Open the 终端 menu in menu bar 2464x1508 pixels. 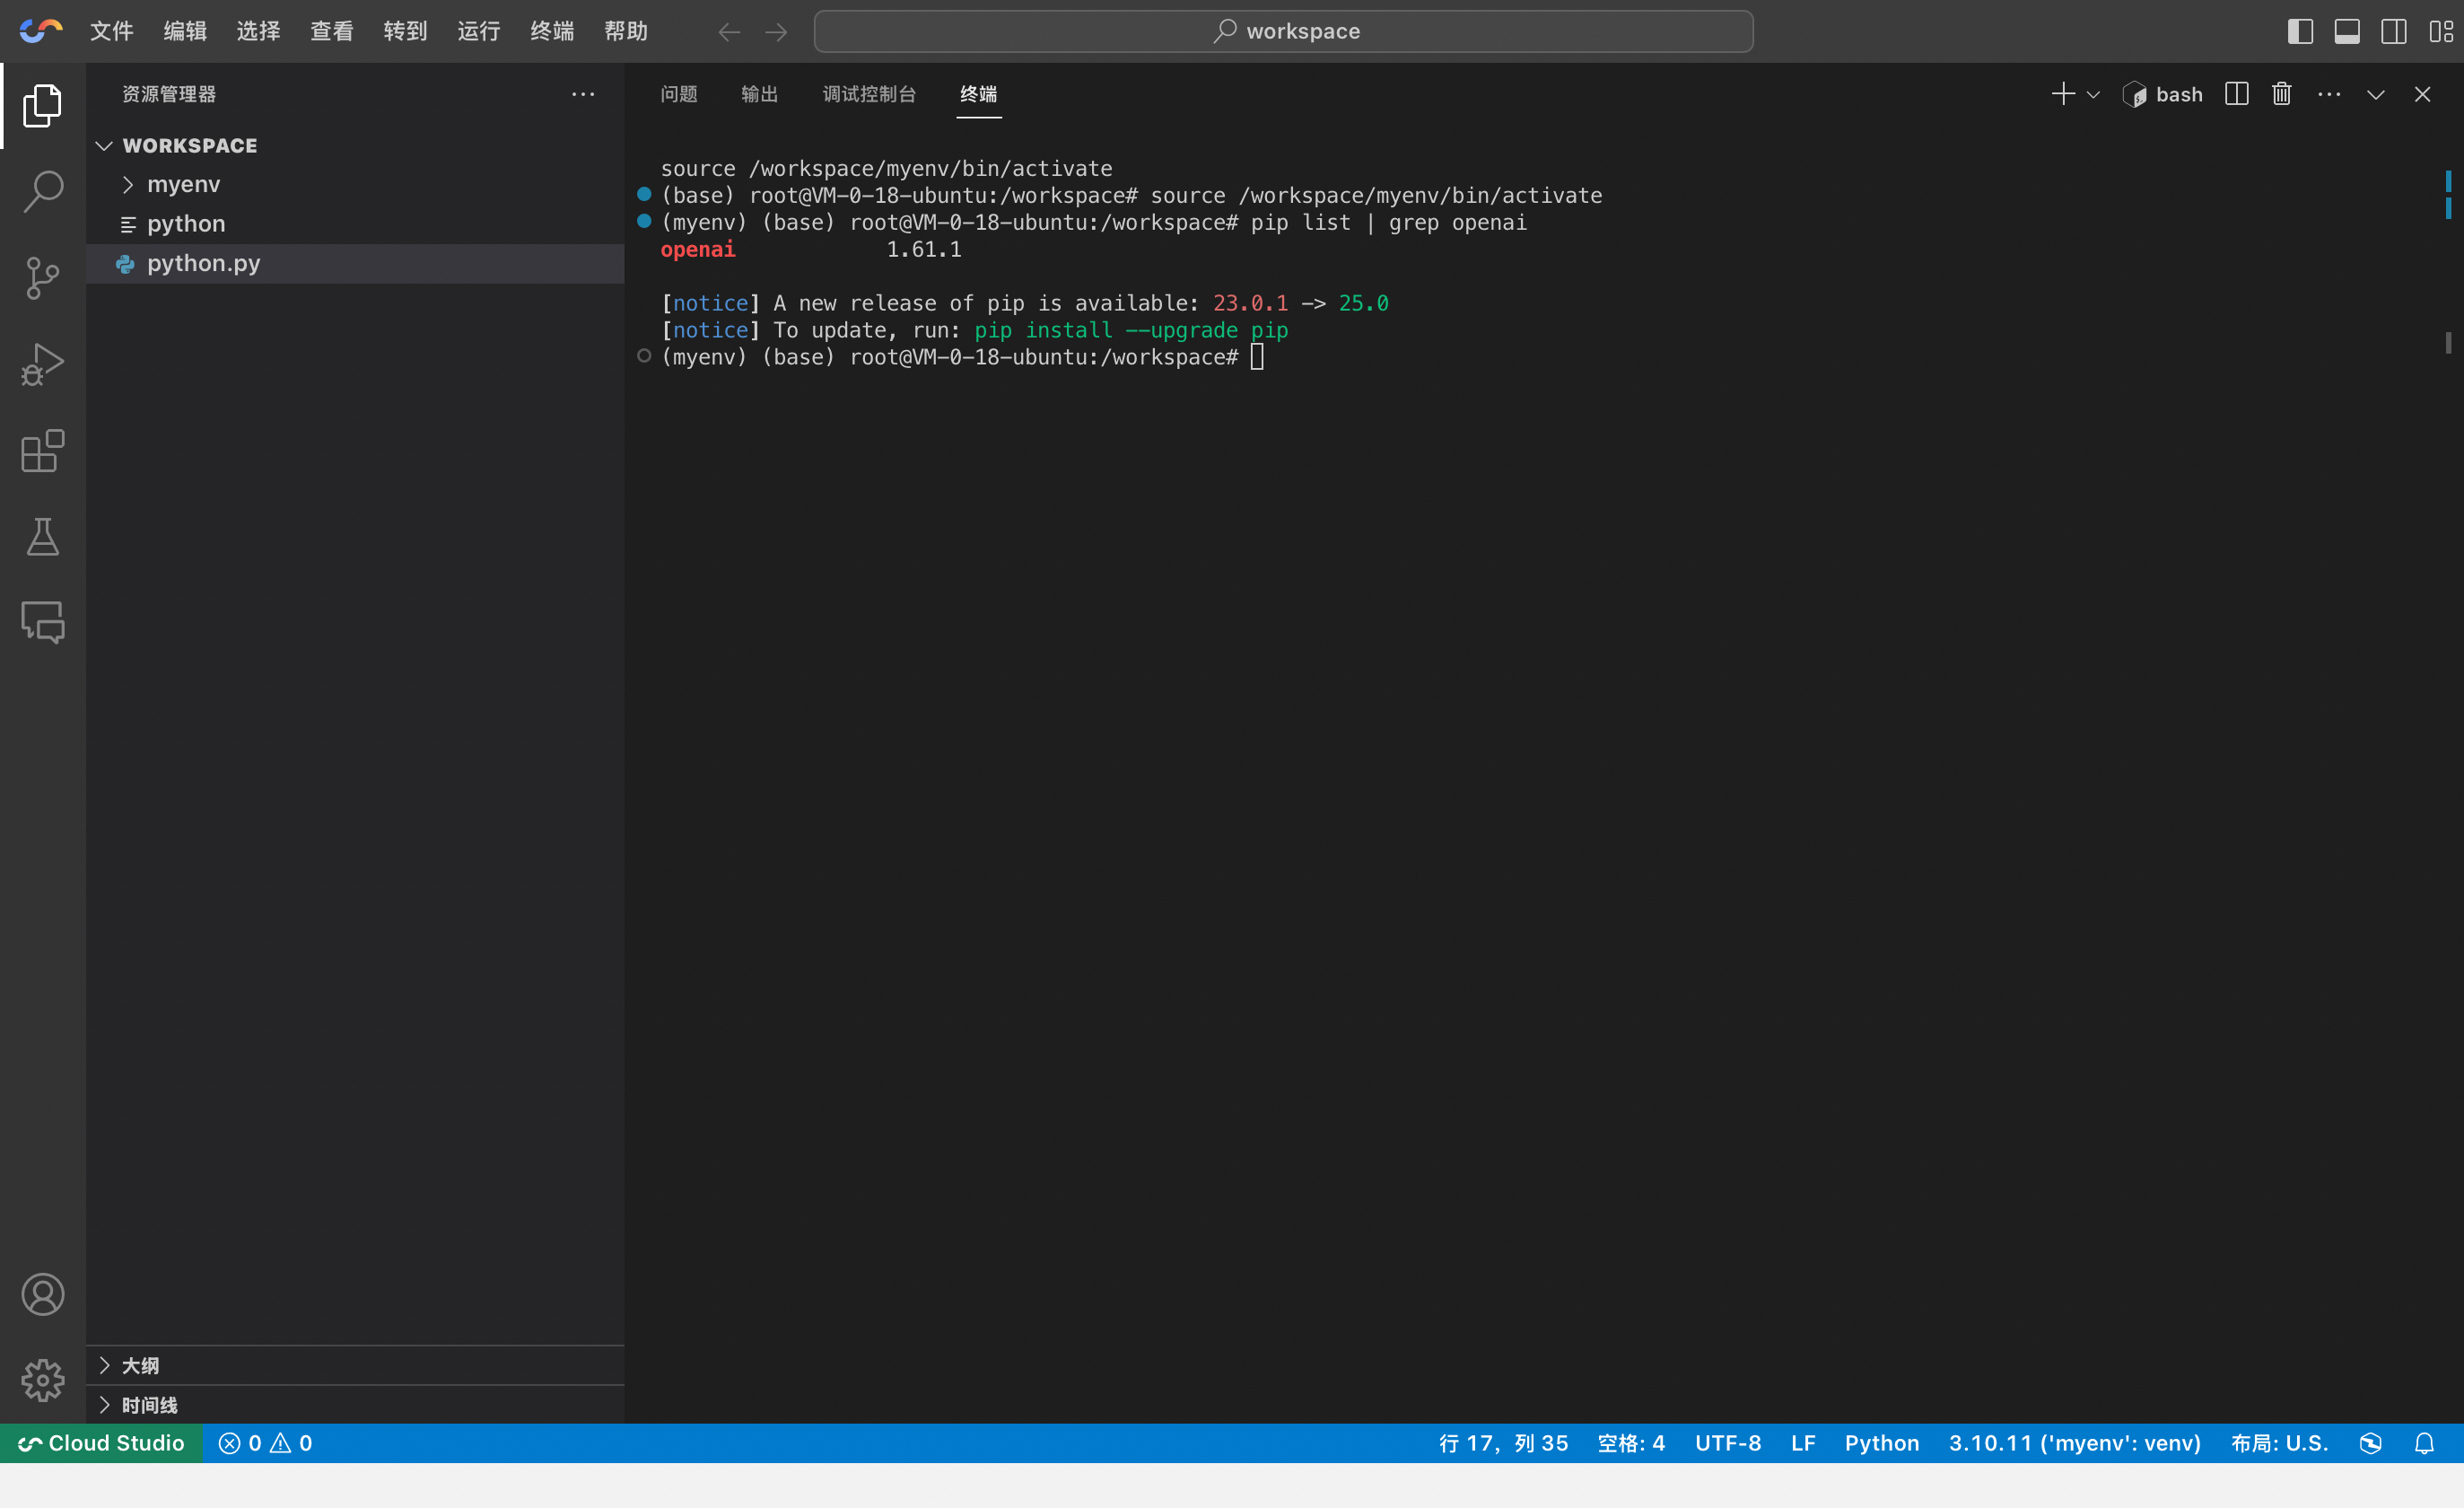pos(552,31)
